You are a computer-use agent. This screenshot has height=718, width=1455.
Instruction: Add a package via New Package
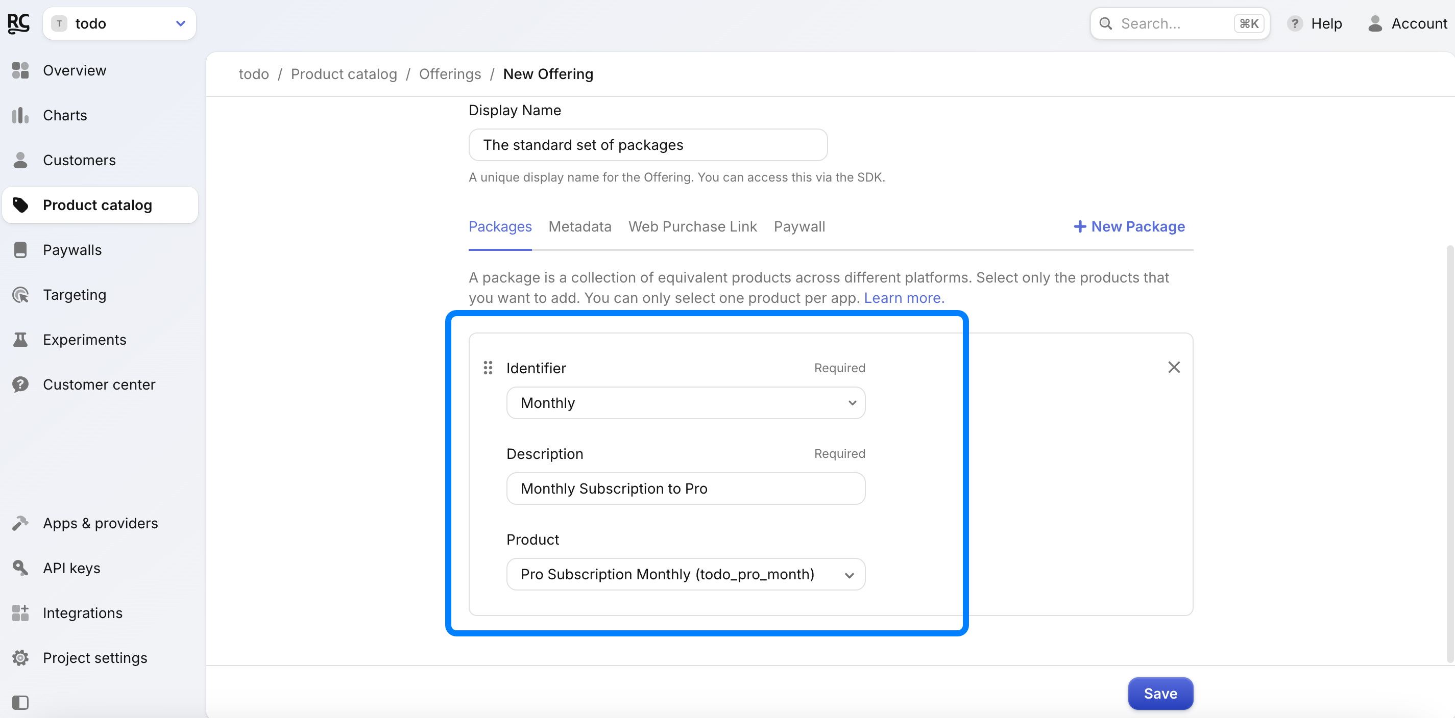click(1129, 227)
